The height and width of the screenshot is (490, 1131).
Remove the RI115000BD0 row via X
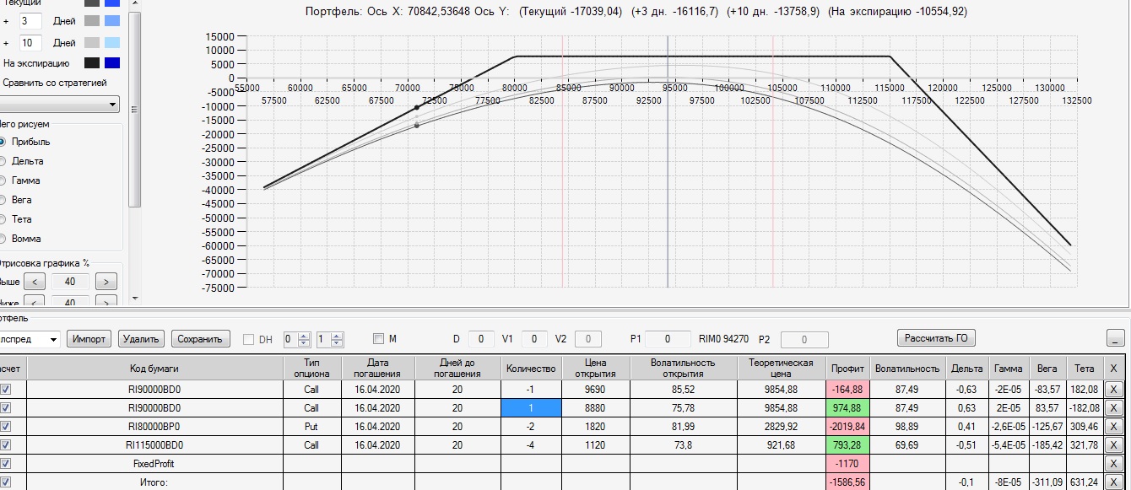[x=1114, y=444]
